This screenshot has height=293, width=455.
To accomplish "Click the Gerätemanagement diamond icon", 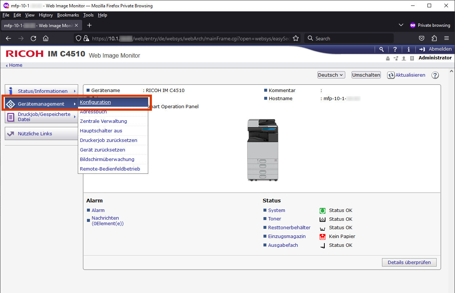I will point(11,104).
